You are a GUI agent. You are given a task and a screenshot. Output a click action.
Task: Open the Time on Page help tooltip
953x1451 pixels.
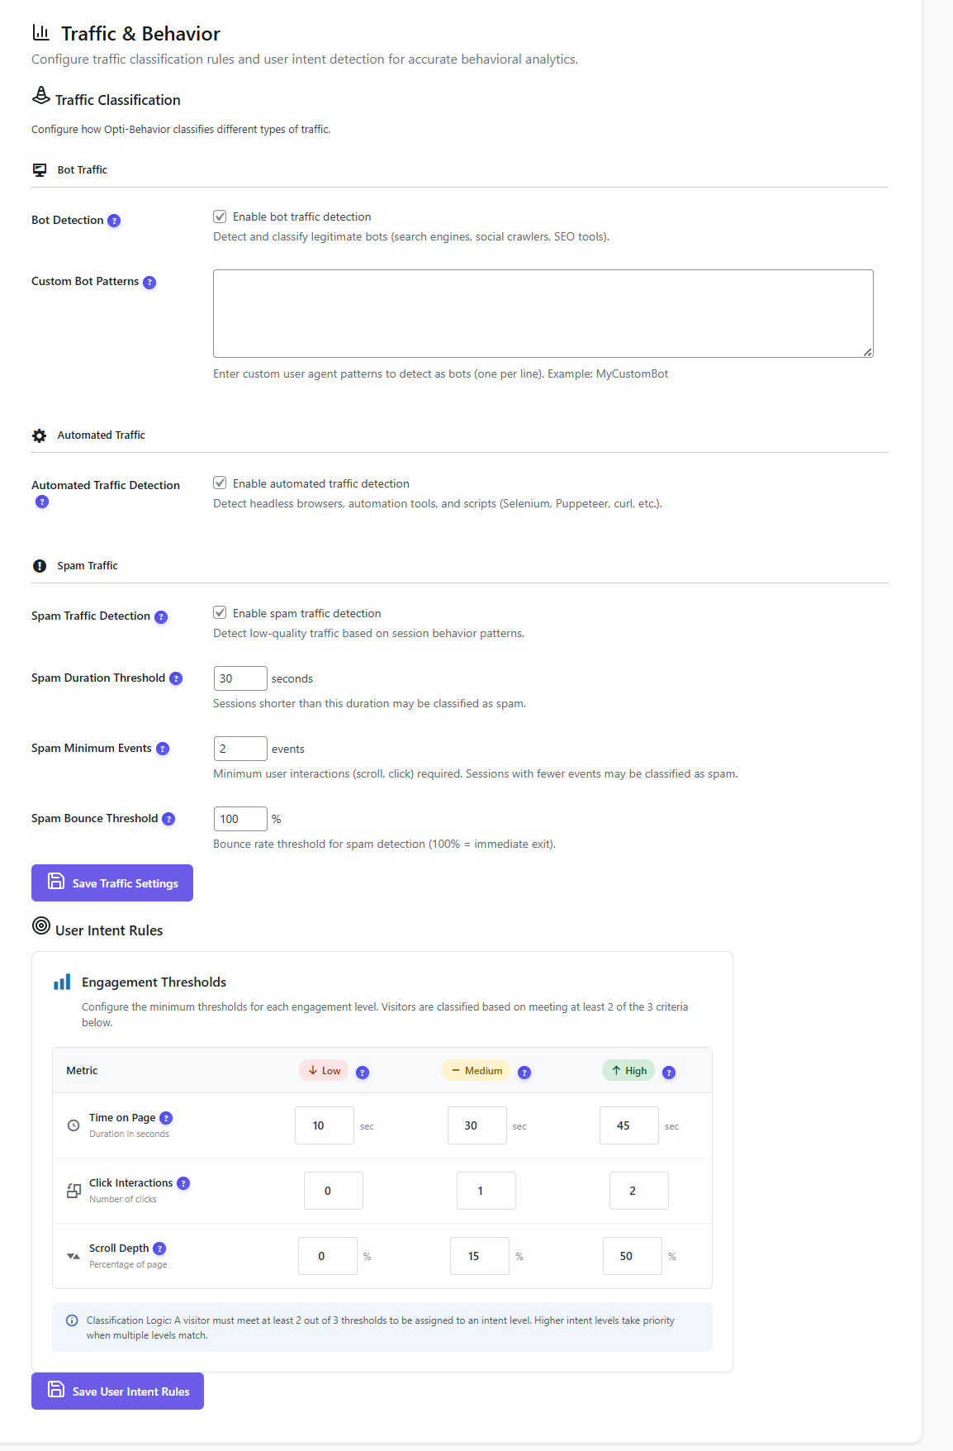[x=166, y=1117]
